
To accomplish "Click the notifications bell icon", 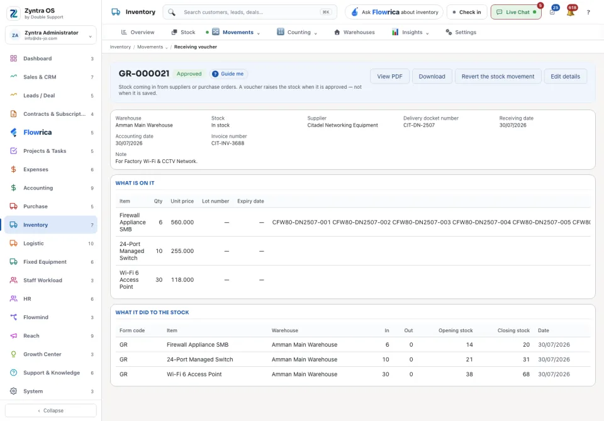I will coord(571,13).
